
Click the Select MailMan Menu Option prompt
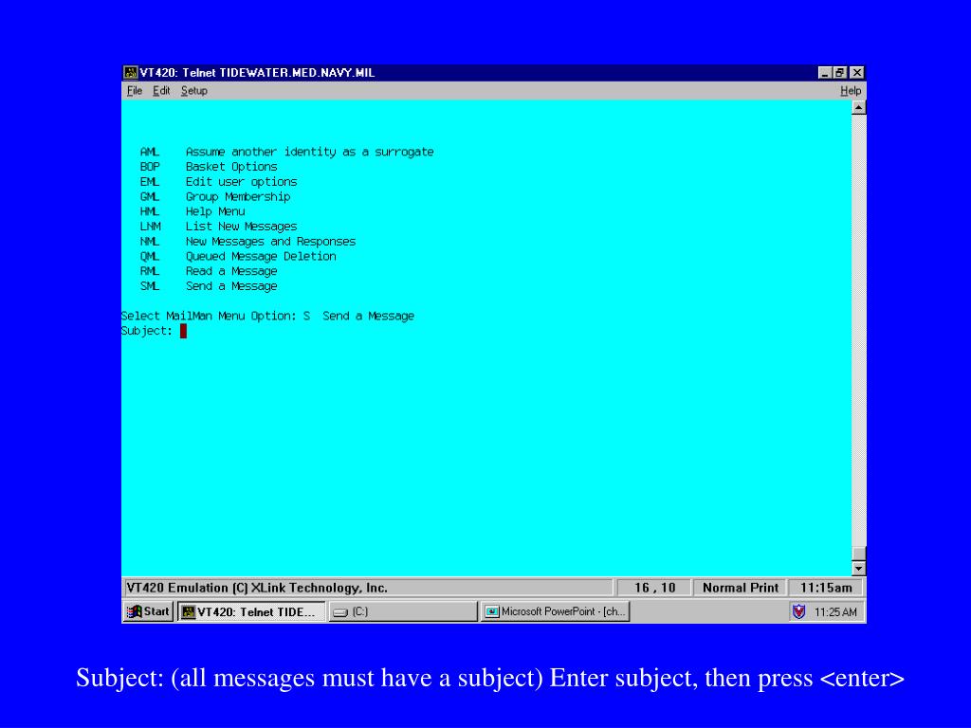pos(267,316)
